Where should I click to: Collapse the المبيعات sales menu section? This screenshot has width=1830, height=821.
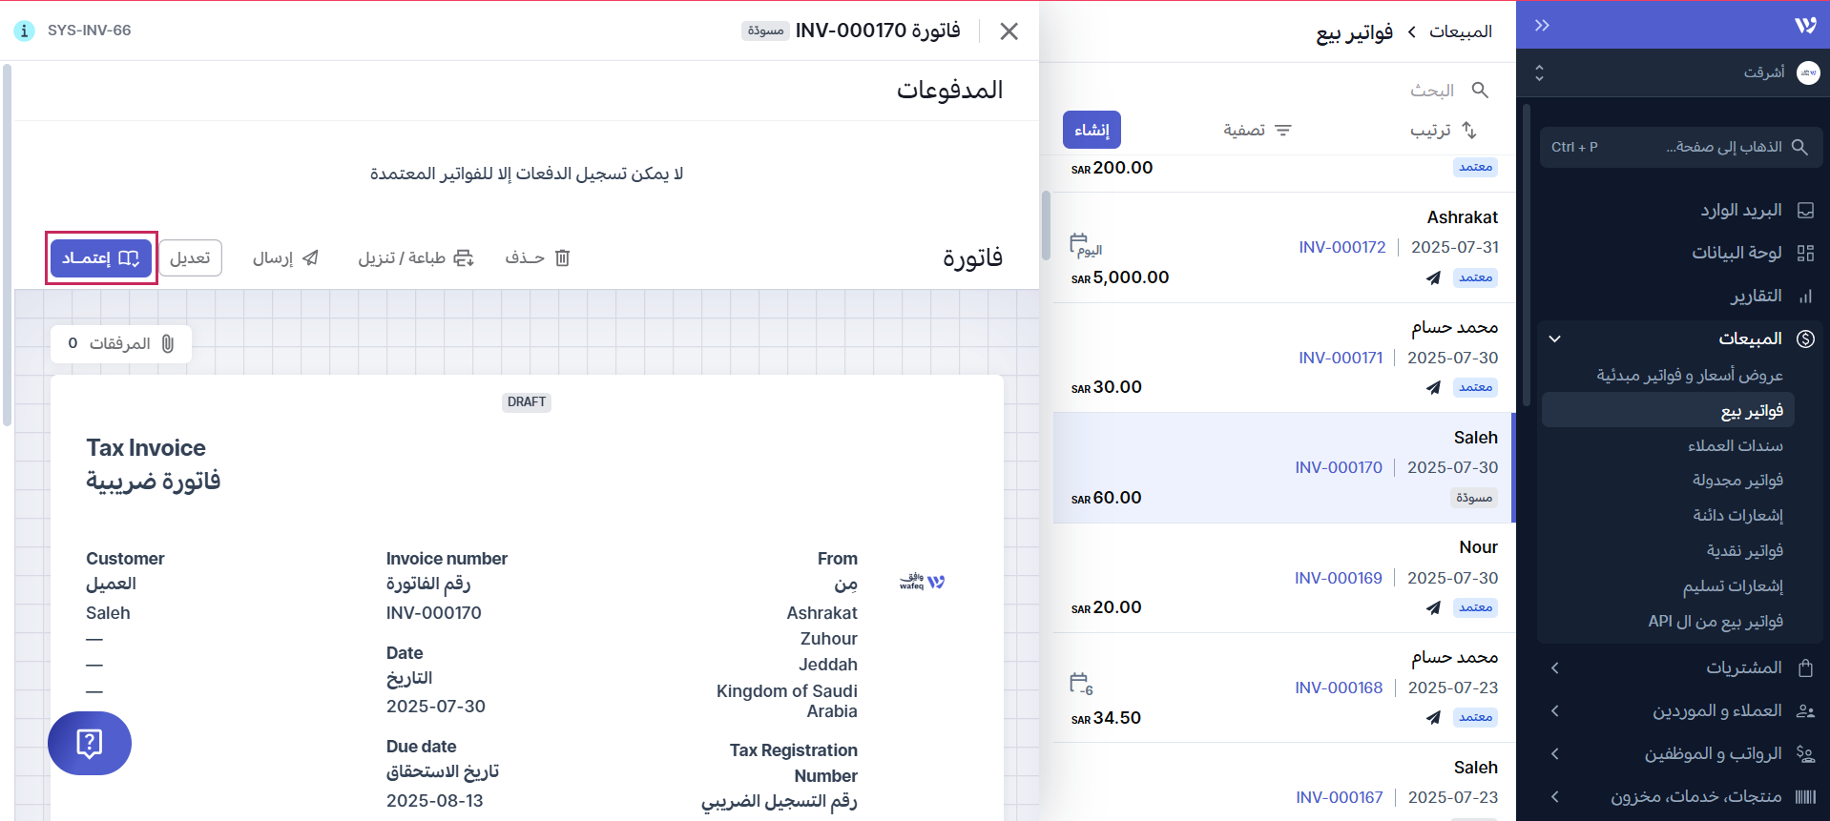[x=1555, y=339]
